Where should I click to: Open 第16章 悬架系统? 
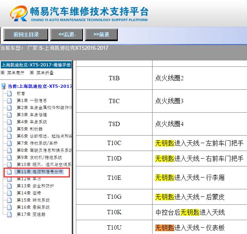click(x=33, y=207)
